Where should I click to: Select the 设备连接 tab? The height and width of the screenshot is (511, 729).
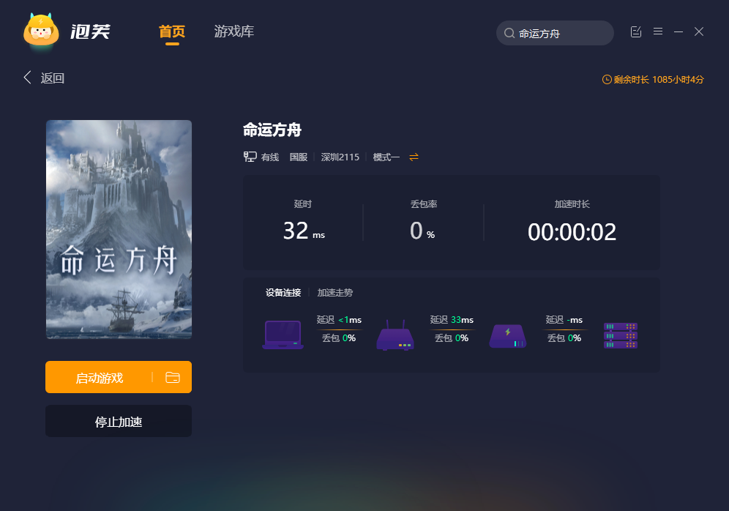[x=283, y=292]
